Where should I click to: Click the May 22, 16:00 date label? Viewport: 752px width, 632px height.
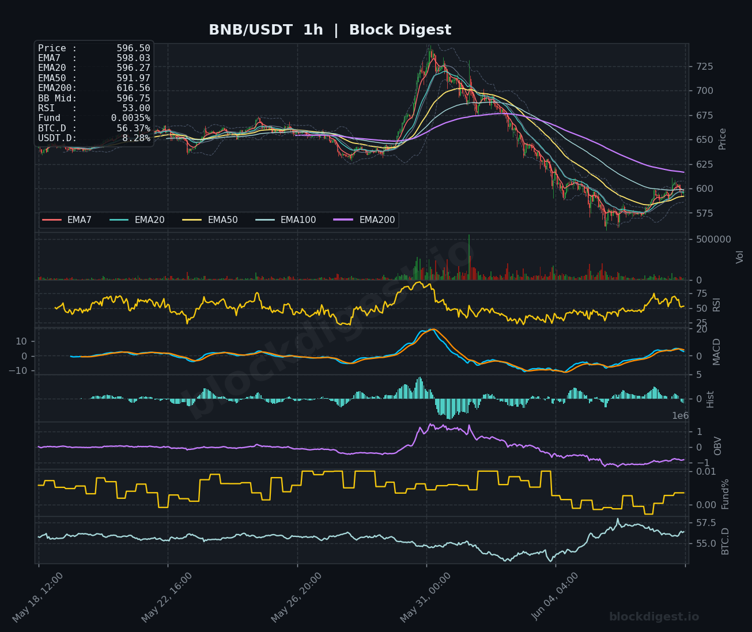[x=167, y=597]
